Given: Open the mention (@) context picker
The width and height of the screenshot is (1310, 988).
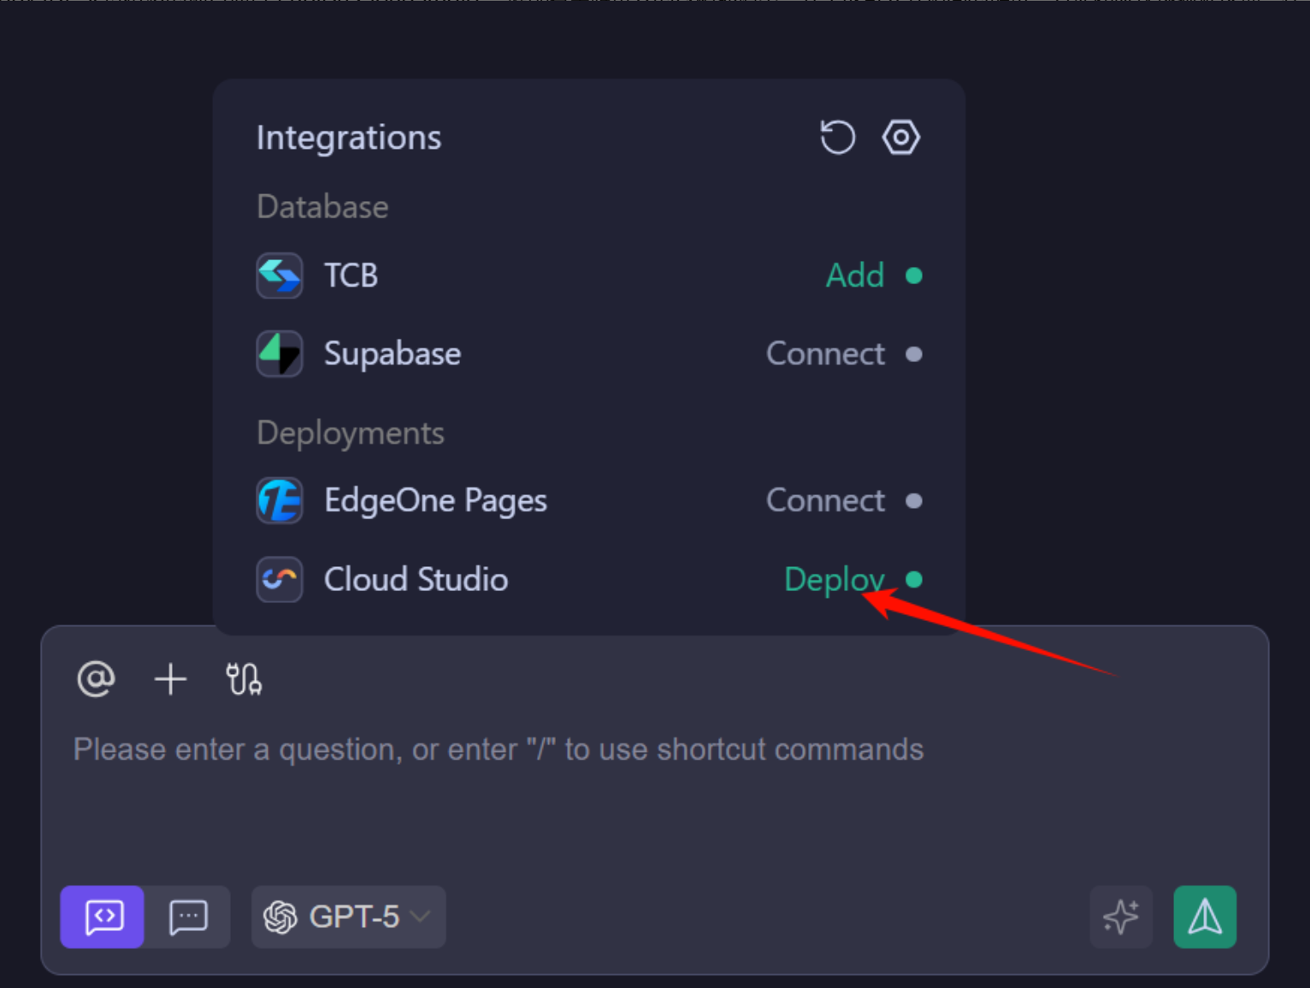Looking at the screenshot, I should coord(95,678).
